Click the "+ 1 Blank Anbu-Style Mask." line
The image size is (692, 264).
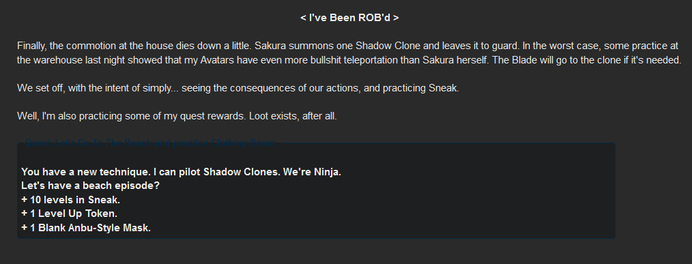click(x=86, y=228)
